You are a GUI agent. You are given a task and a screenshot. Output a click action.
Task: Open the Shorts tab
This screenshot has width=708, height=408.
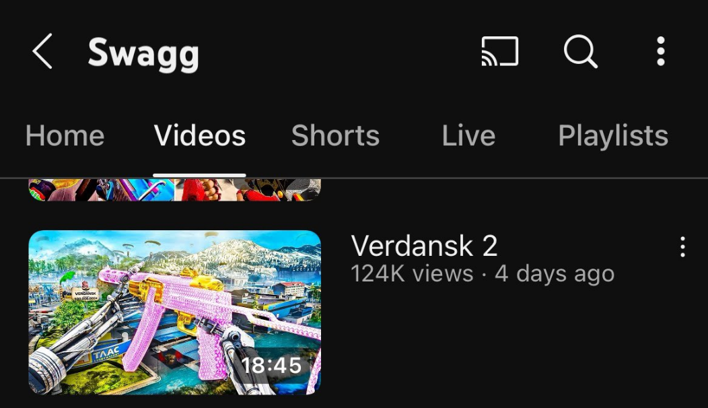tap(335, 135)
